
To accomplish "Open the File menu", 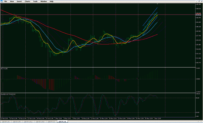I will pyautogui.click(x=6, y=1).
